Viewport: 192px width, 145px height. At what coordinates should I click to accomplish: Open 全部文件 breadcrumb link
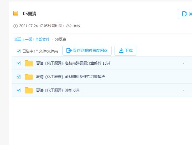(42, 39)
